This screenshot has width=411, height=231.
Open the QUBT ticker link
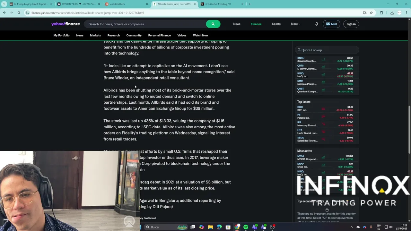(x=301, y=89)
